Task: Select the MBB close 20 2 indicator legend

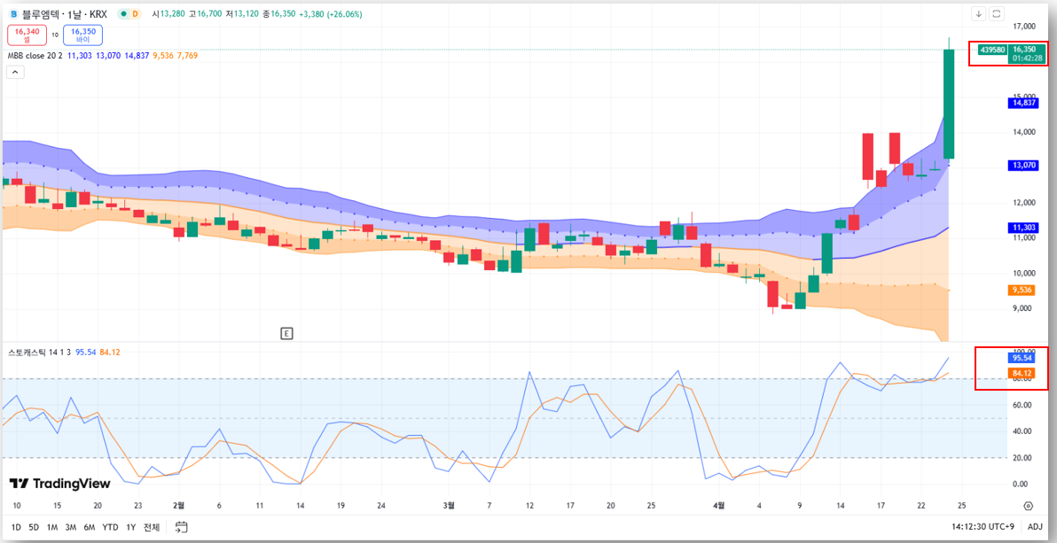Action: [x=35, y=56]
